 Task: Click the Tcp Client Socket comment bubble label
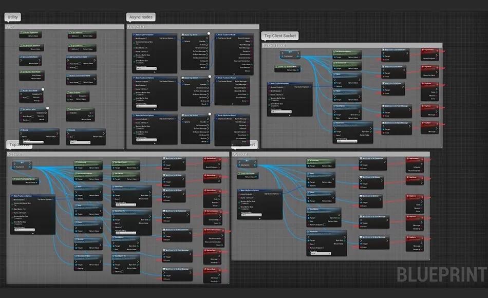pyautogui.click(x=280, y=36)
